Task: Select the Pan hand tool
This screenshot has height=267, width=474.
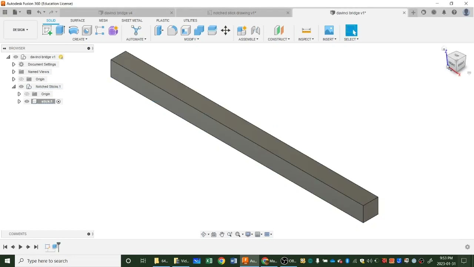Action: point(222,234)
